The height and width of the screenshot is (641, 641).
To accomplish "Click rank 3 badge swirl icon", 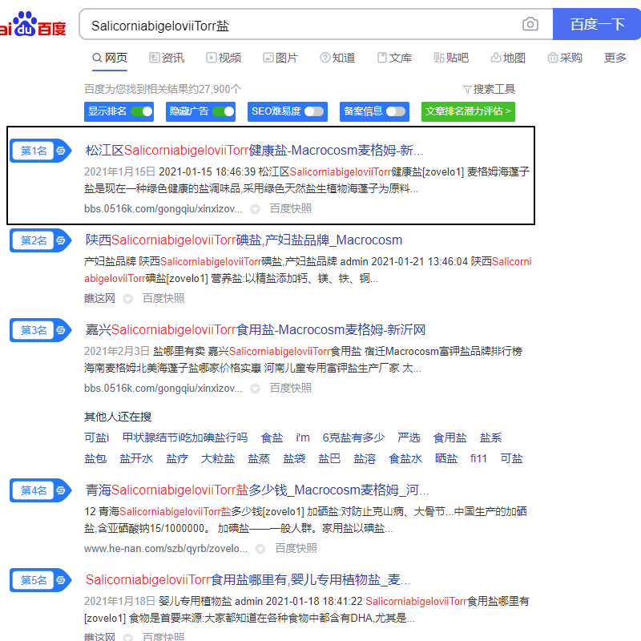I will click(61, 330).
